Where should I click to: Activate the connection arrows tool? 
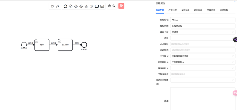pyautogui.click(x=57, y=6)
